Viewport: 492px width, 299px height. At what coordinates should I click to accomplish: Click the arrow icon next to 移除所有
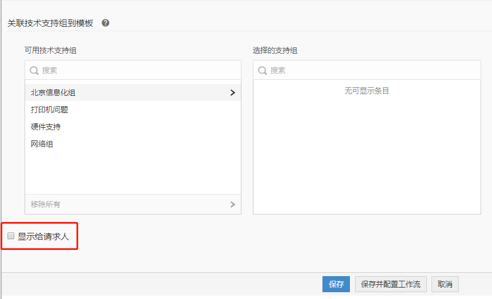coord(232,204)
